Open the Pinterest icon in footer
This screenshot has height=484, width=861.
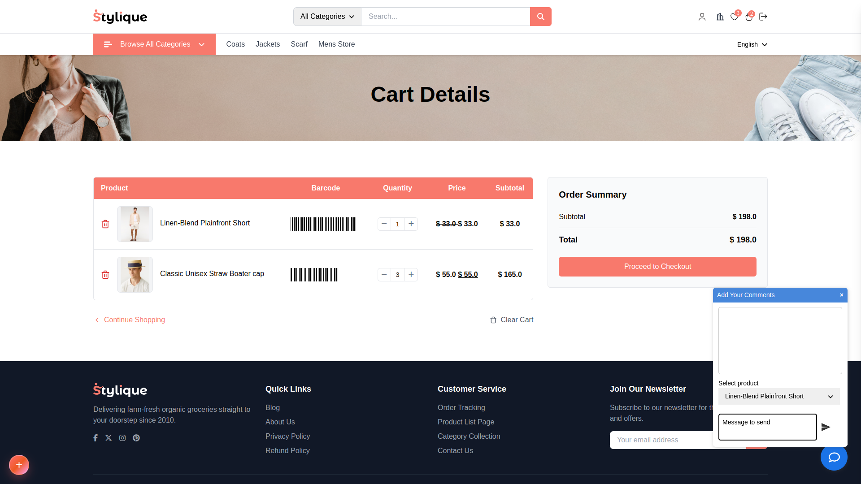click(136, 438)
